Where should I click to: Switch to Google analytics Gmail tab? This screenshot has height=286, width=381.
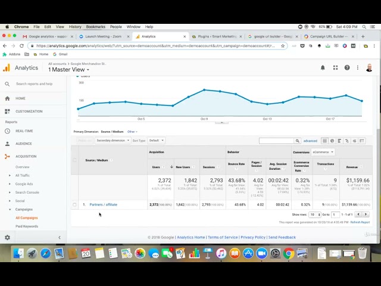(x=48, y=36)
